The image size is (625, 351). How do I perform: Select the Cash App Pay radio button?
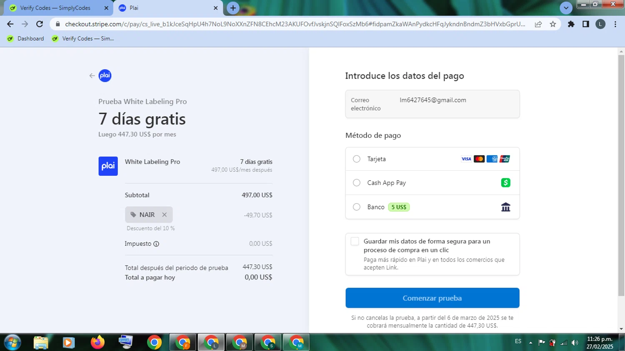click(357, 183)
